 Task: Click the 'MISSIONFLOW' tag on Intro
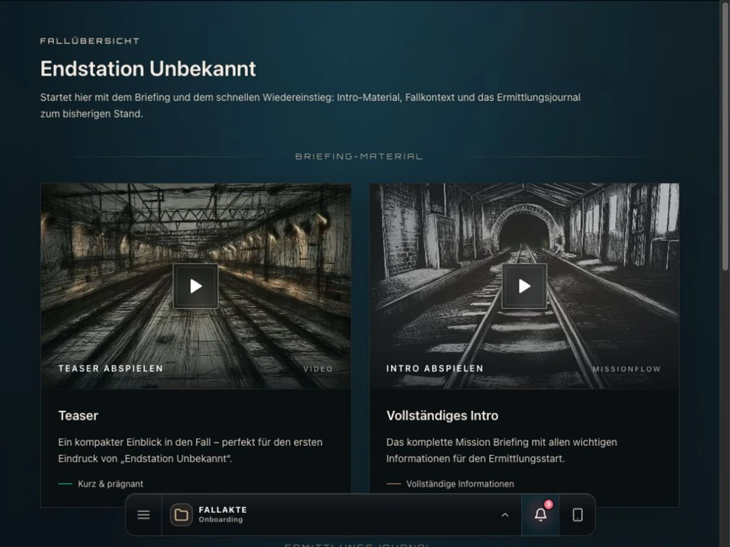(627, 369)
